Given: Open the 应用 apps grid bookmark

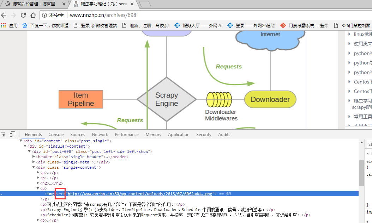Looking at the screenshot, I should (9, 26).
